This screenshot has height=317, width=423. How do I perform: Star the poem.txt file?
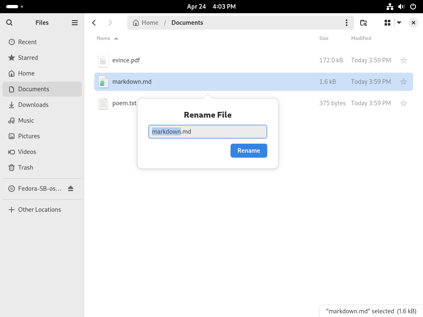coord(403,103)
